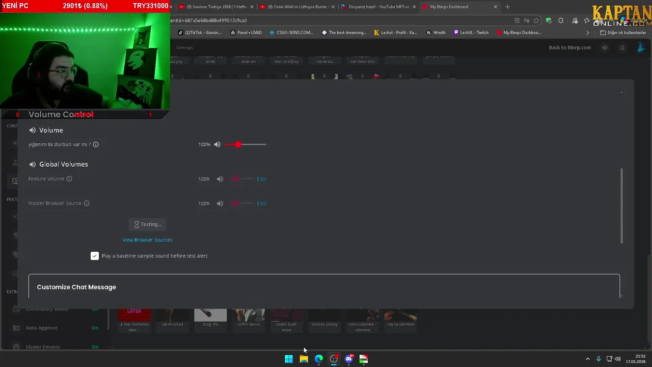Mute the yiğenim 8x dürbün volume speaker icon
Screen dimensions: 652x367
tap(218, 145)
